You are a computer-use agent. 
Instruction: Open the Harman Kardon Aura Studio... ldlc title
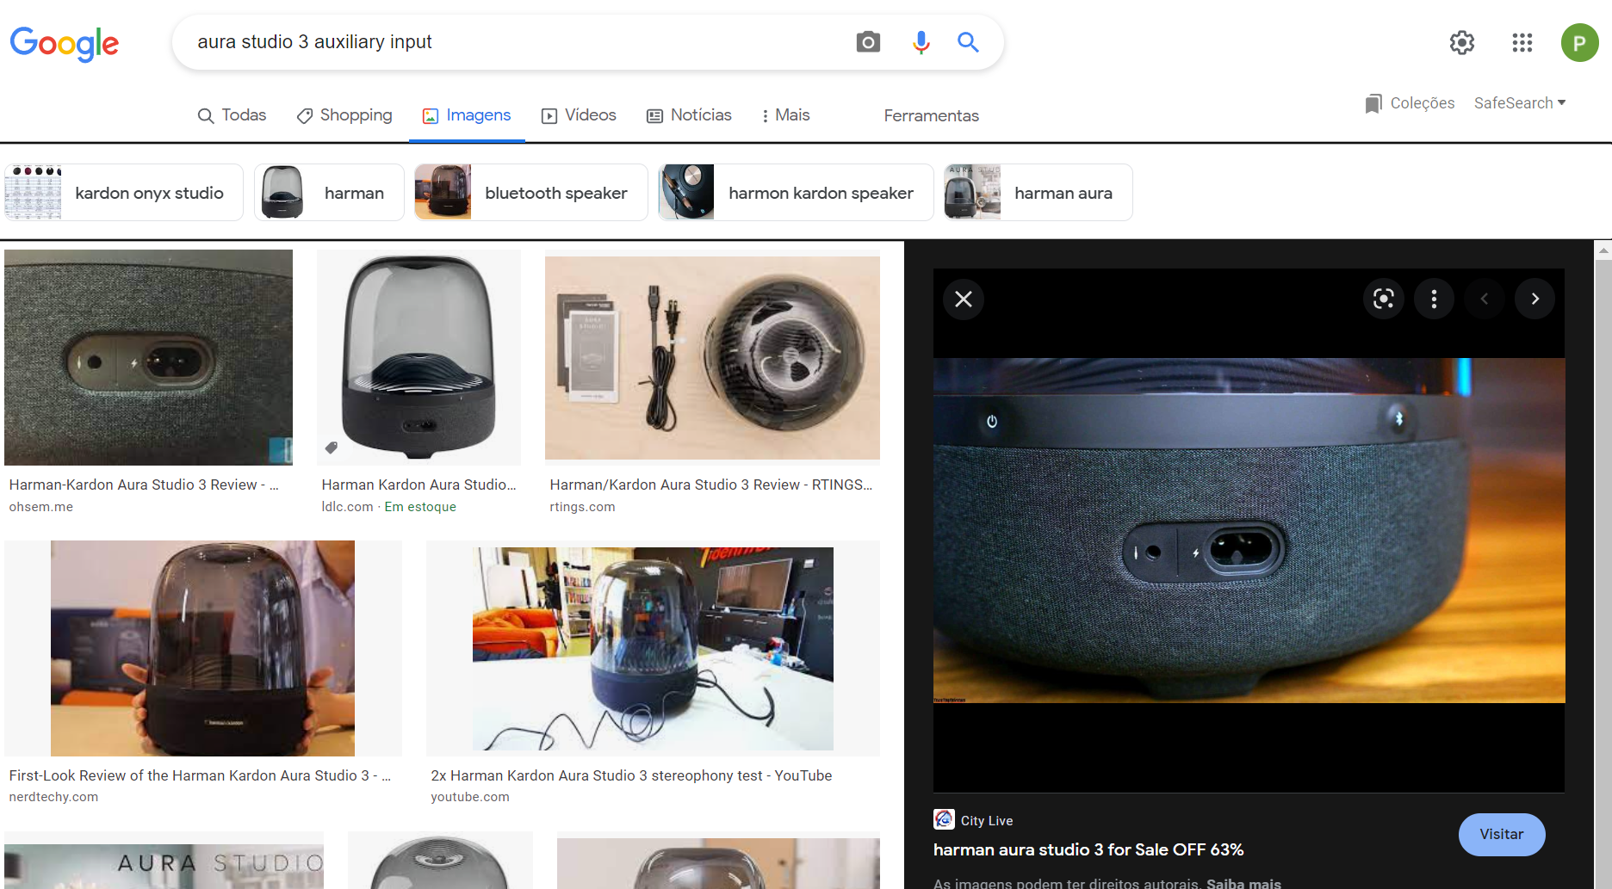click(x=418, y=485)
